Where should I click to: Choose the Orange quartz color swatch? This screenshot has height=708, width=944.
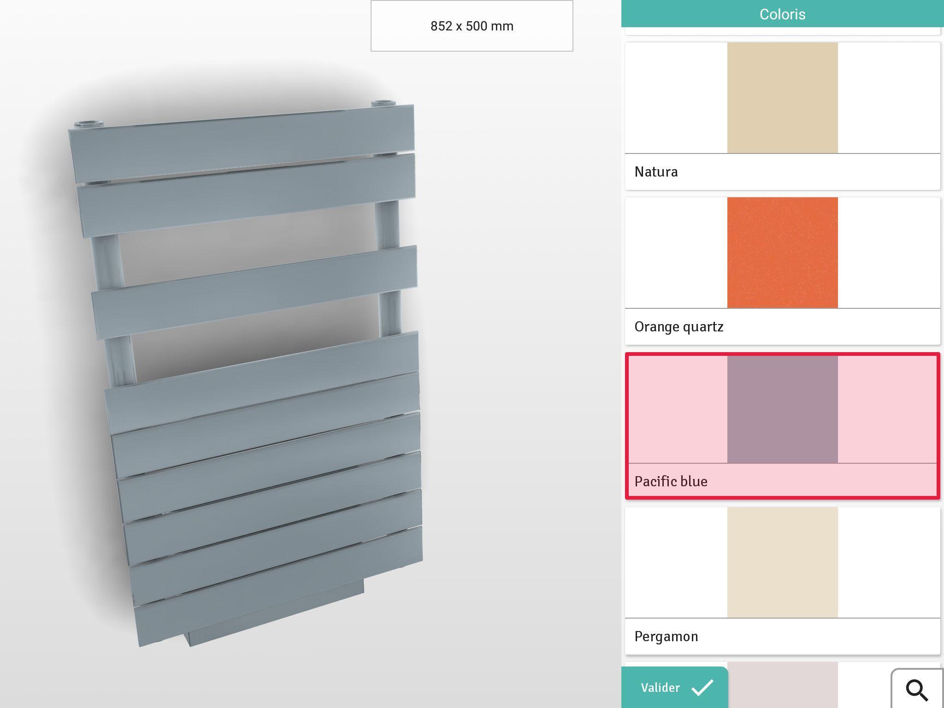point(782,253)
